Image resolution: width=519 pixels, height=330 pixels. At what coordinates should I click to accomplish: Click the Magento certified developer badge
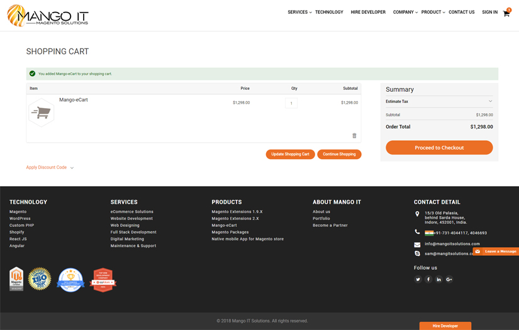(16, 278)
